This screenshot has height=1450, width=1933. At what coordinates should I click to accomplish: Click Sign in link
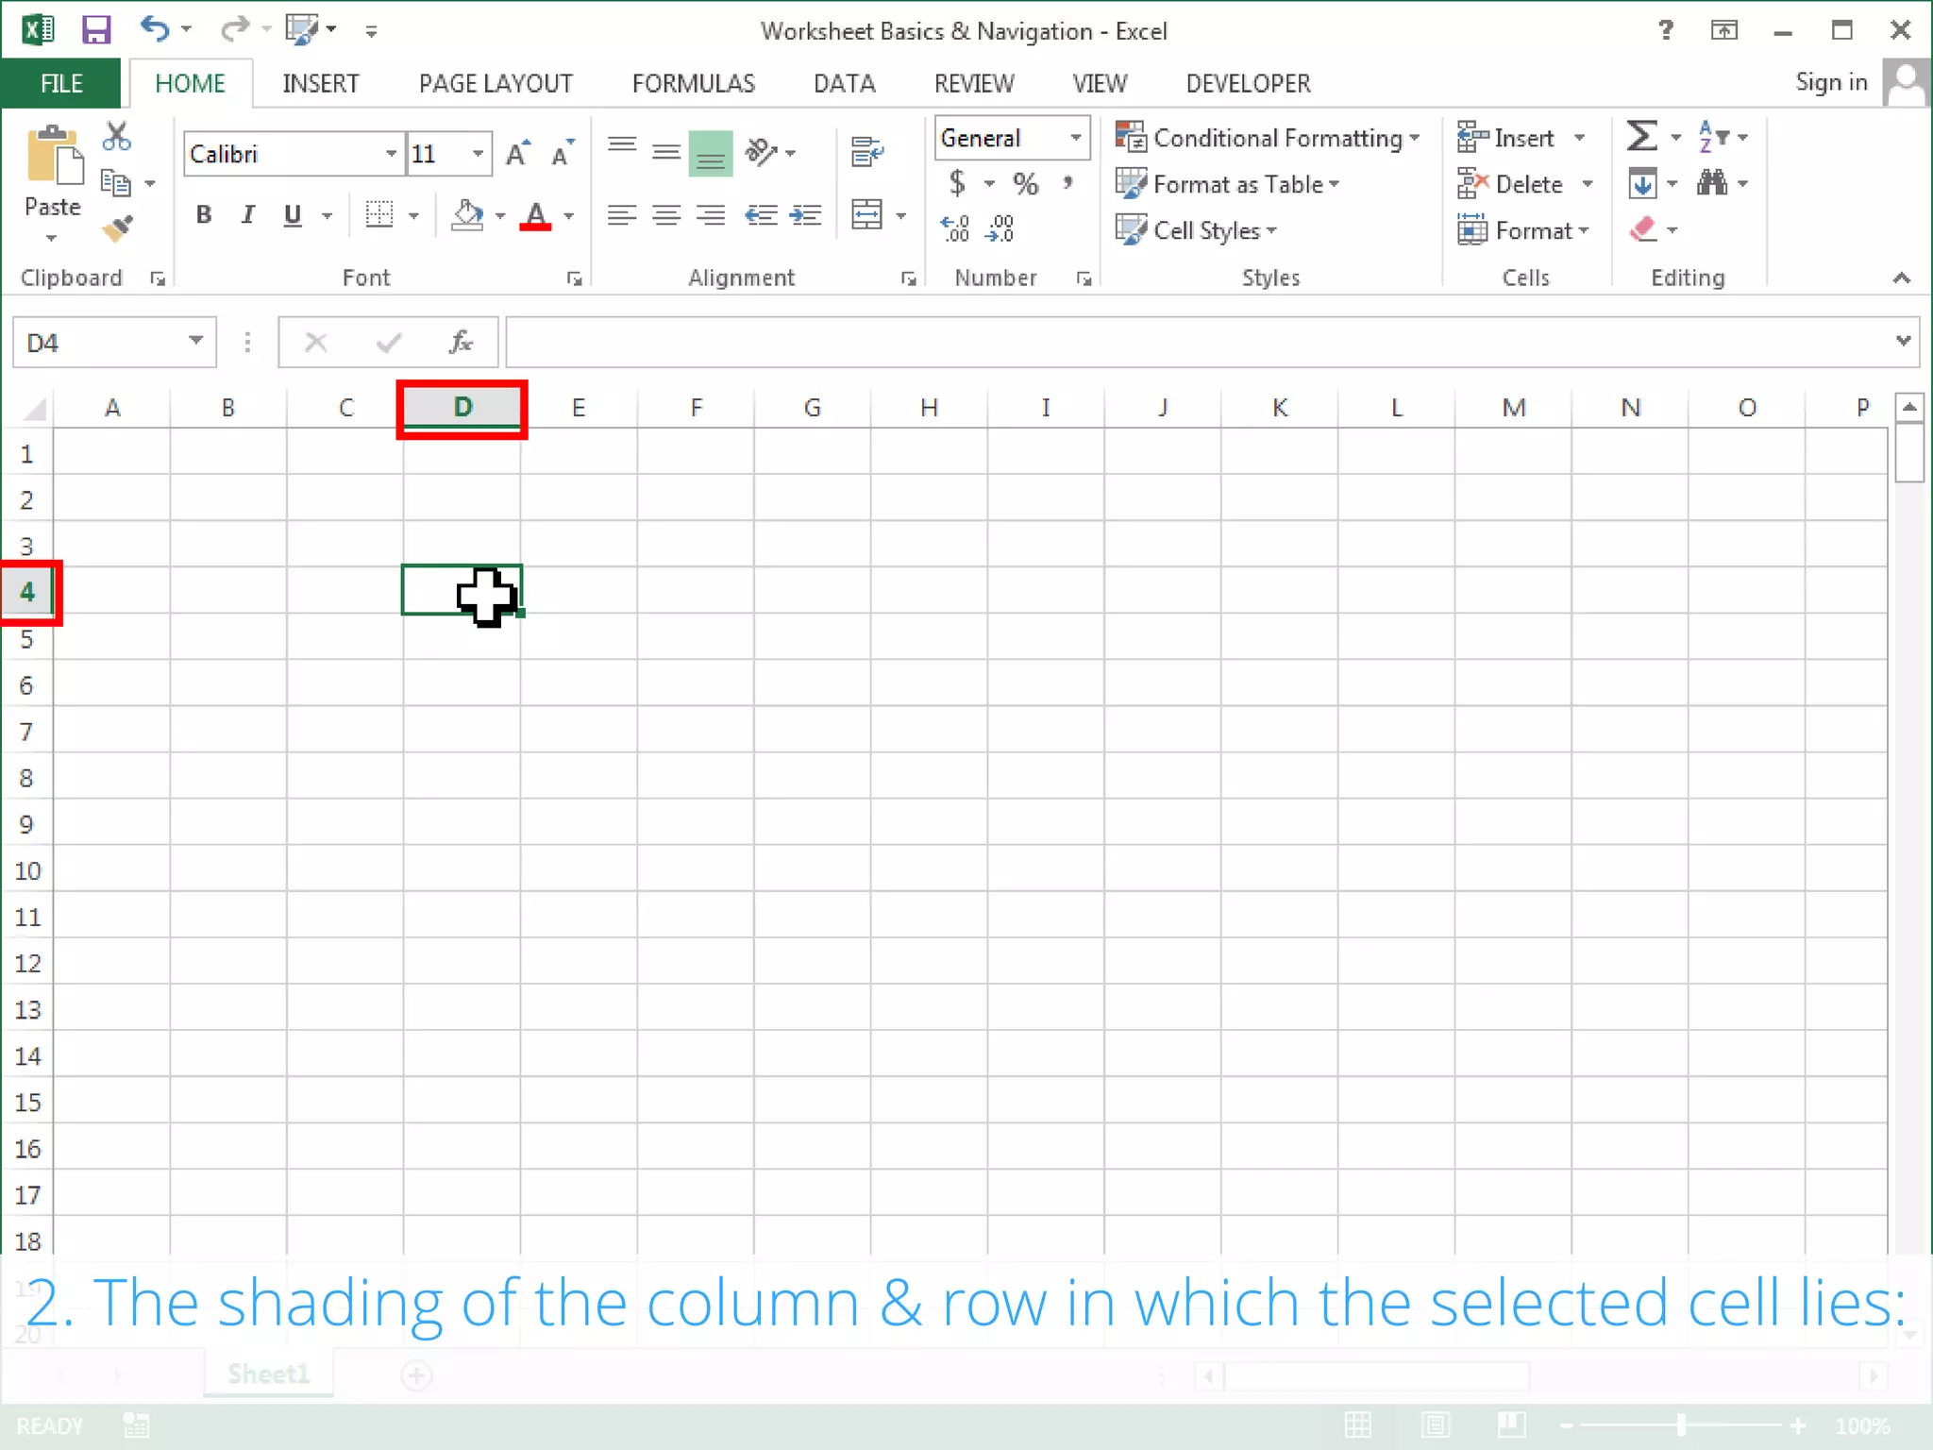[1831, 82]
